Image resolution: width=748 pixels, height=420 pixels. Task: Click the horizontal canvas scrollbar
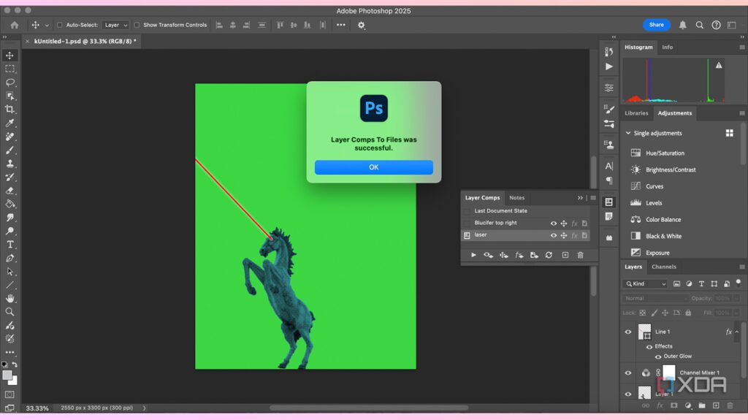(369, 408)
